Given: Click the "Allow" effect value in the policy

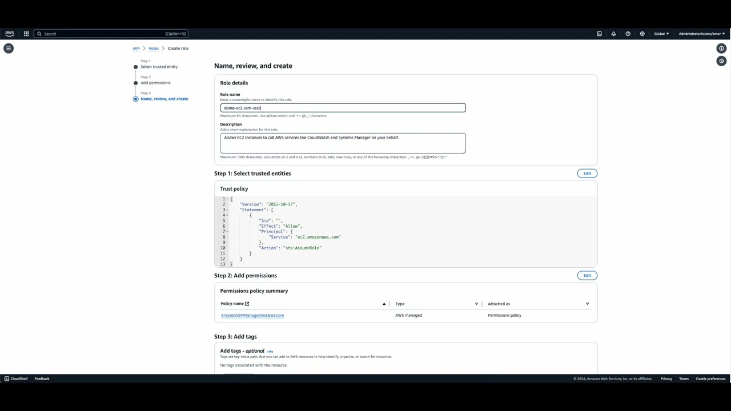Looking at the screenshot, I should (292, 226).
